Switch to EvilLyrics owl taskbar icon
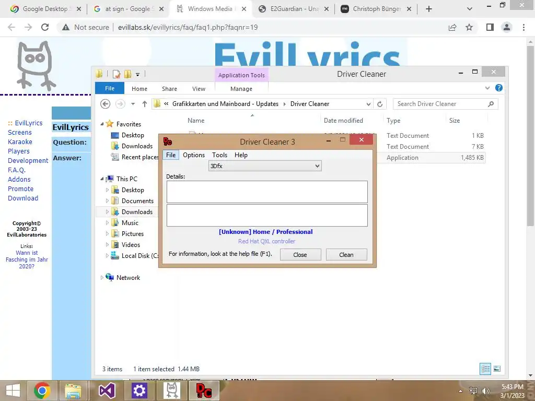The image size is (535, 401). pyautogui.click(x=171, y=391)
